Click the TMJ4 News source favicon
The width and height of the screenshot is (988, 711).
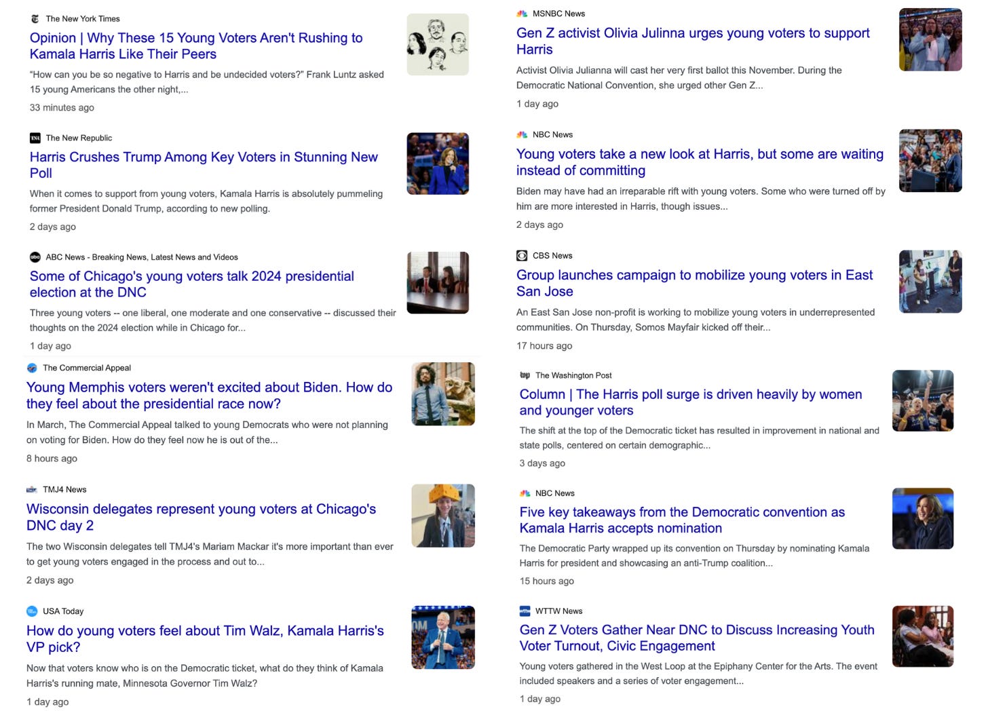click(x=32, y=489)
